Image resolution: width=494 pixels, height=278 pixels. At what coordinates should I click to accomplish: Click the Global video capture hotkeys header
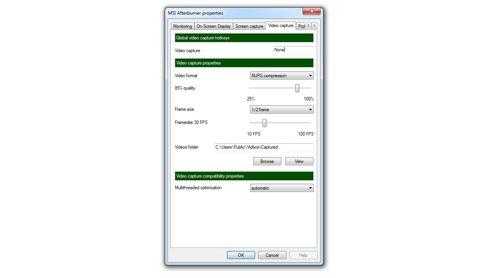click(x=244, y=38)
